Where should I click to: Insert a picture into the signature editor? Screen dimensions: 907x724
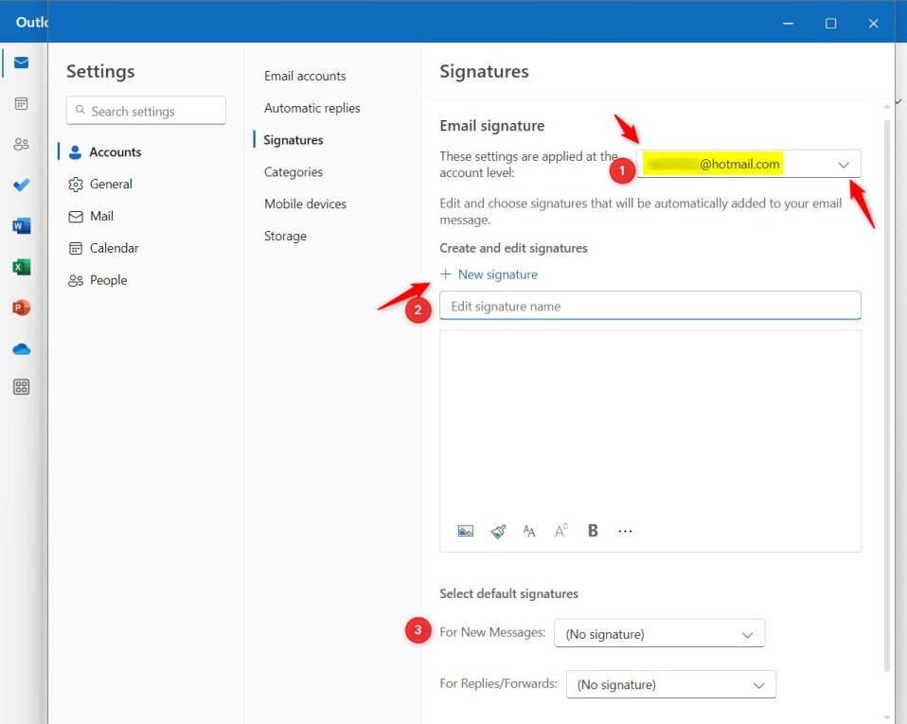coord(465,530)
